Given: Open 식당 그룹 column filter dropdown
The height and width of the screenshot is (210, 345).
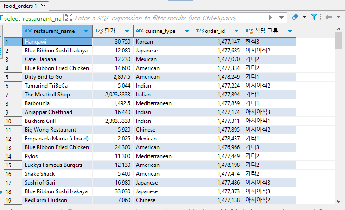Looking at the screenshot, I should click(x=290, y=31).
